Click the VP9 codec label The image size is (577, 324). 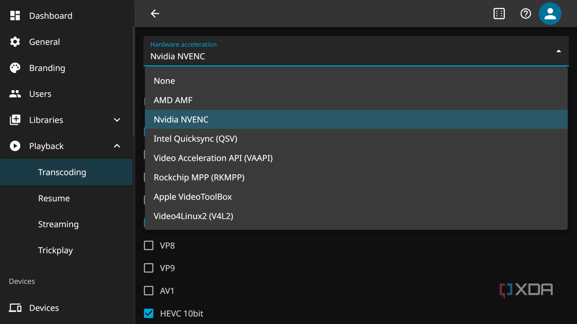point(167,268)
